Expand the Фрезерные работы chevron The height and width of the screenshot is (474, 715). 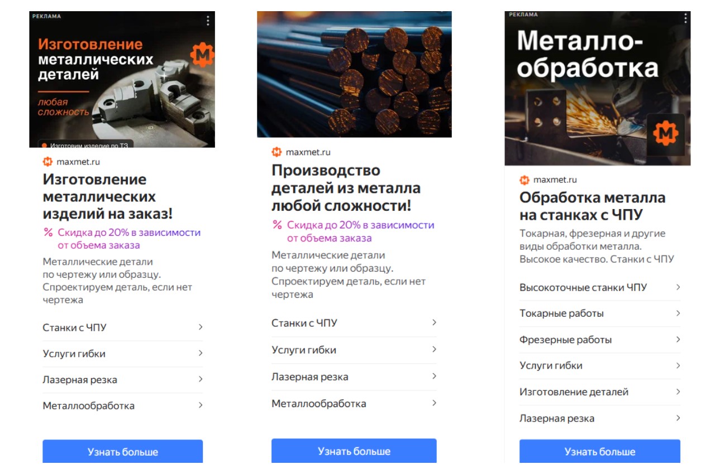pos(678,340)
